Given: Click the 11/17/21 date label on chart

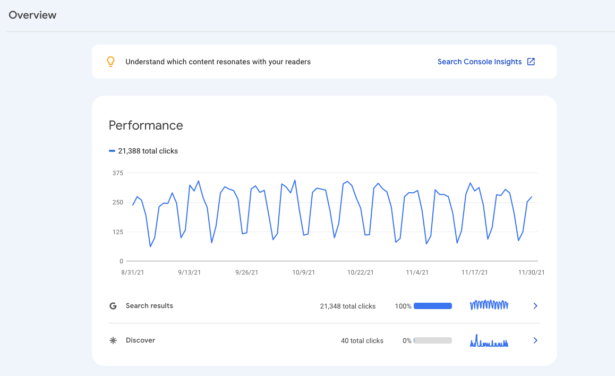Looking at the screenshot, I should [474, 272].
